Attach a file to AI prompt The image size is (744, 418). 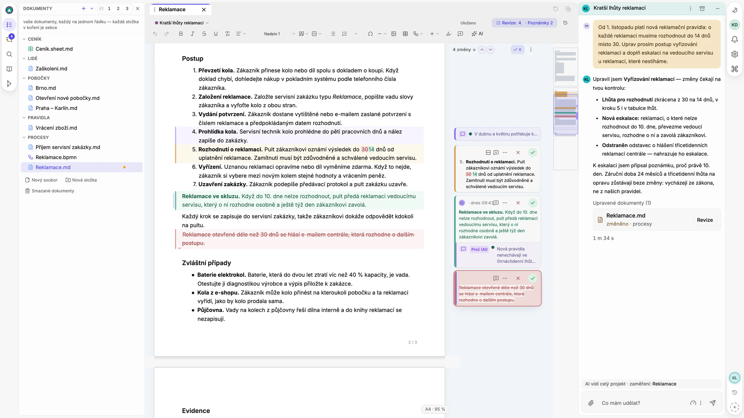click(x=591, y=403)
